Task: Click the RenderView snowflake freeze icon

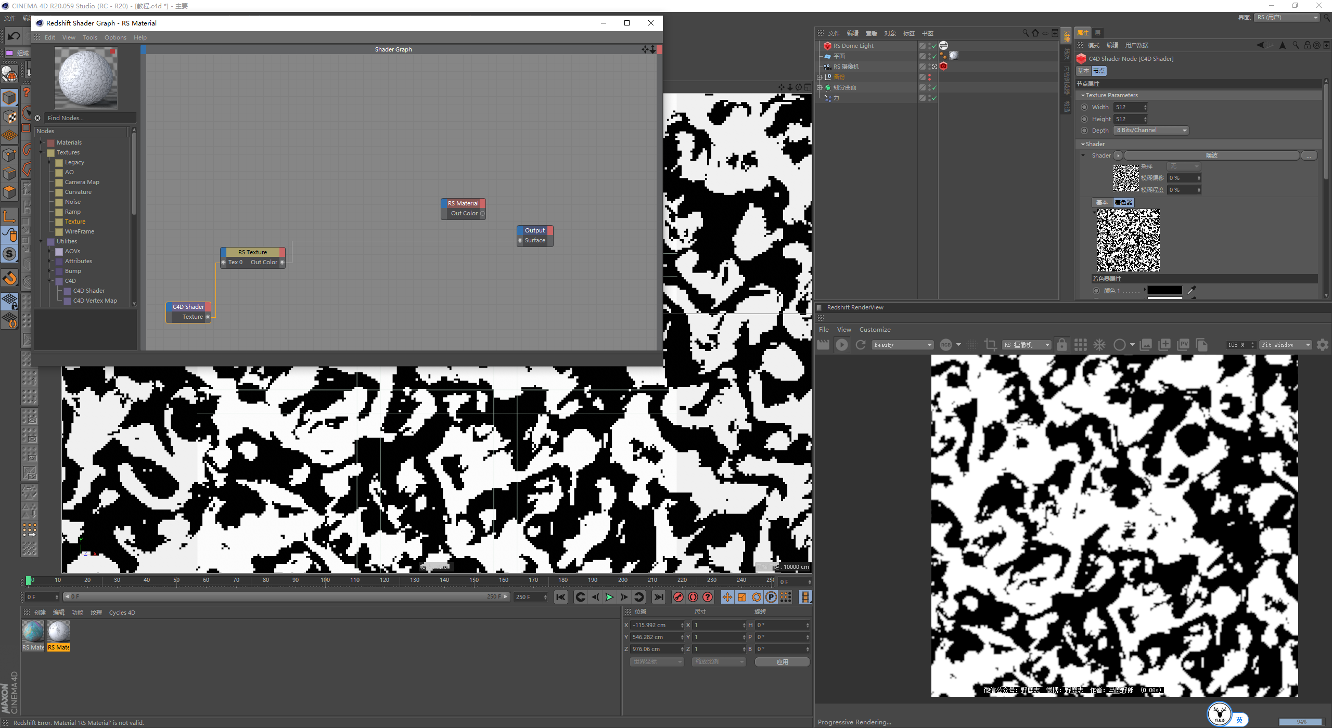Action: tap(1099, 345)
